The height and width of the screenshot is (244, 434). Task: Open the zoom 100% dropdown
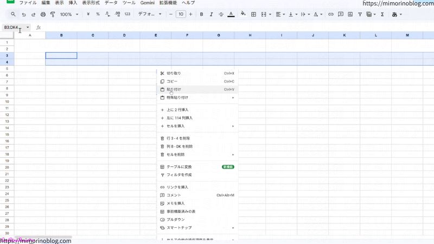point(69,15)
